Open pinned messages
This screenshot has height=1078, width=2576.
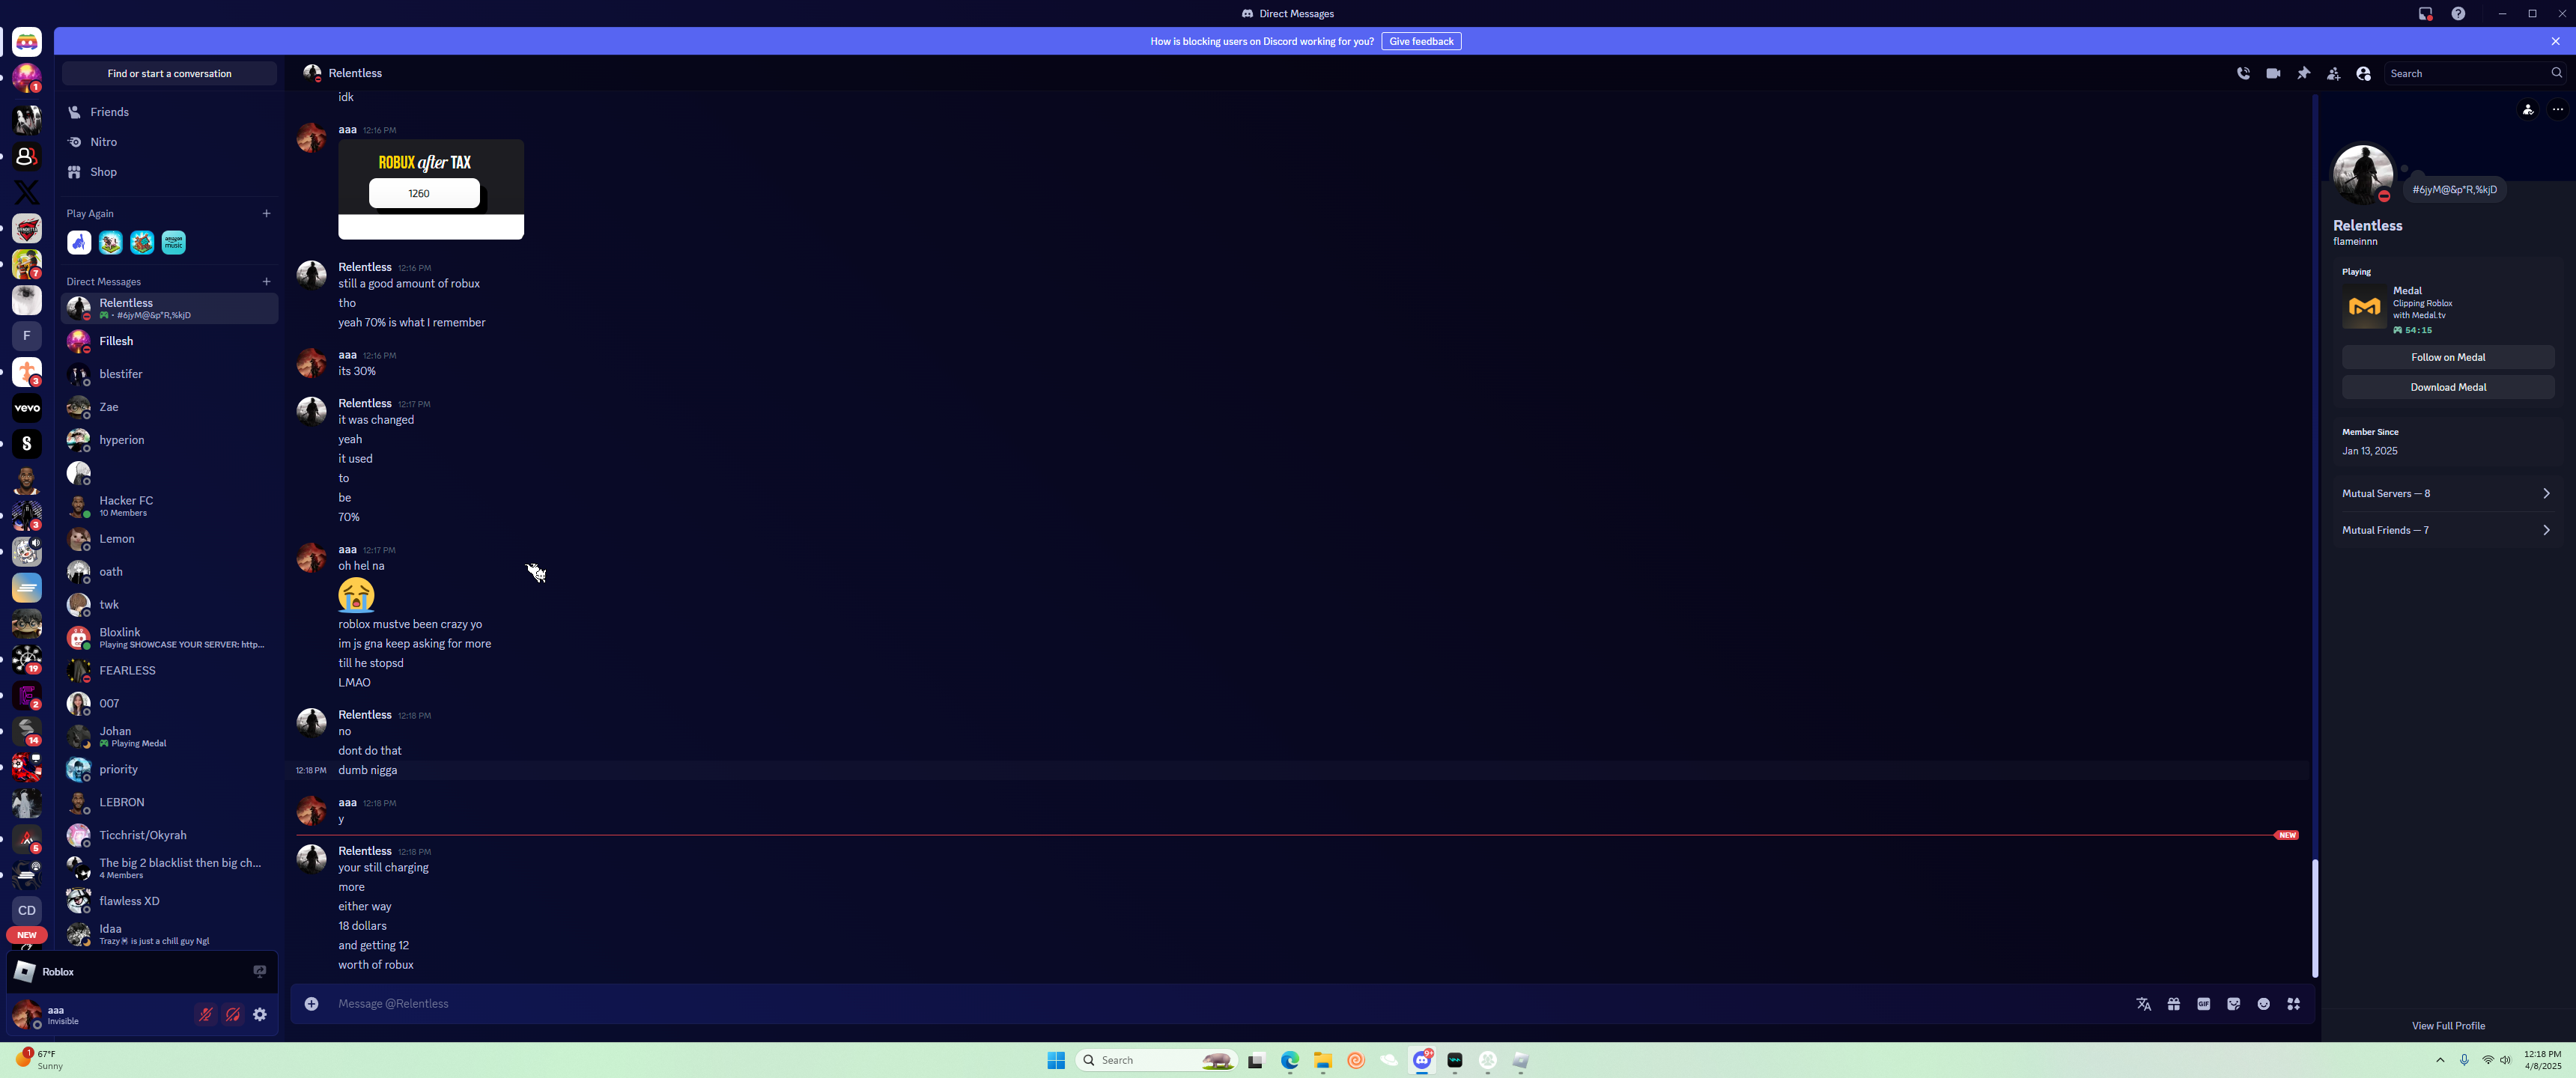click(2303, 73)
